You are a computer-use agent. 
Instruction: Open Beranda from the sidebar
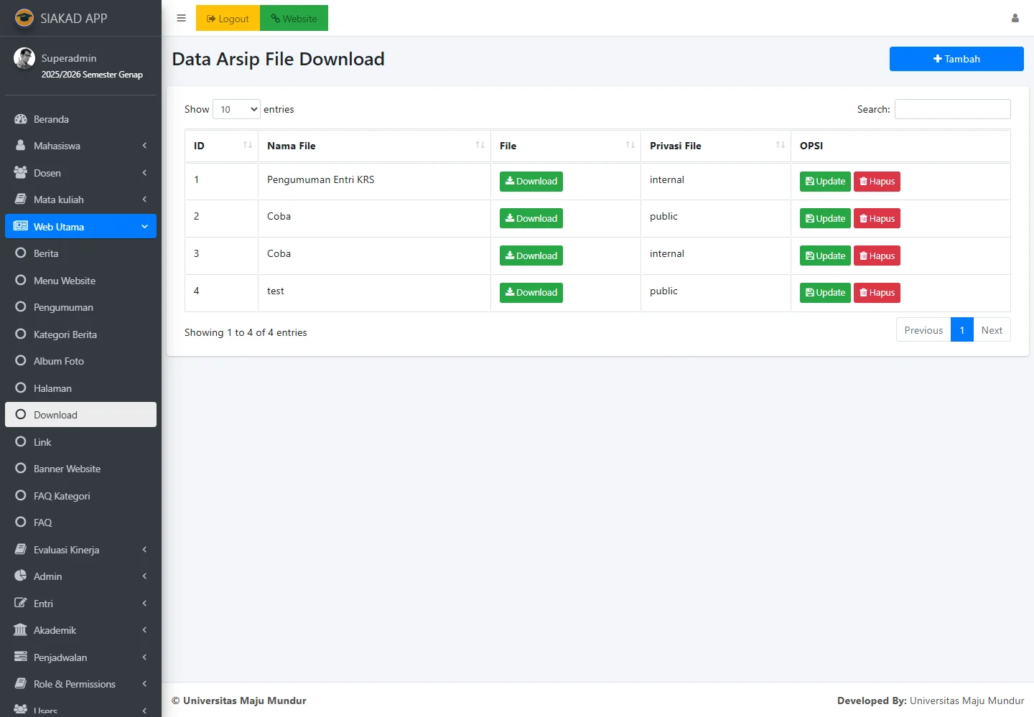click(51, 119)
